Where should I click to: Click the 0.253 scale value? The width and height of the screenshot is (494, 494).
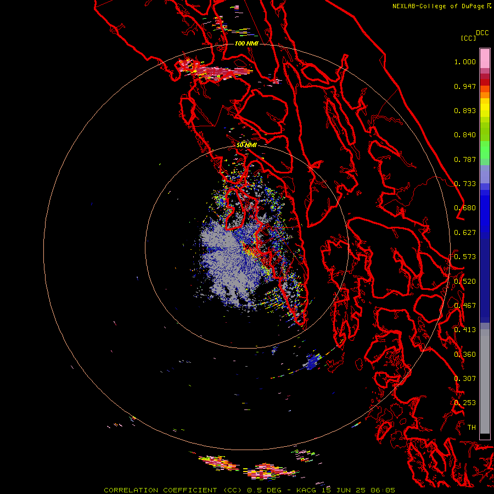pyautogui.click(x=465, y=403)
